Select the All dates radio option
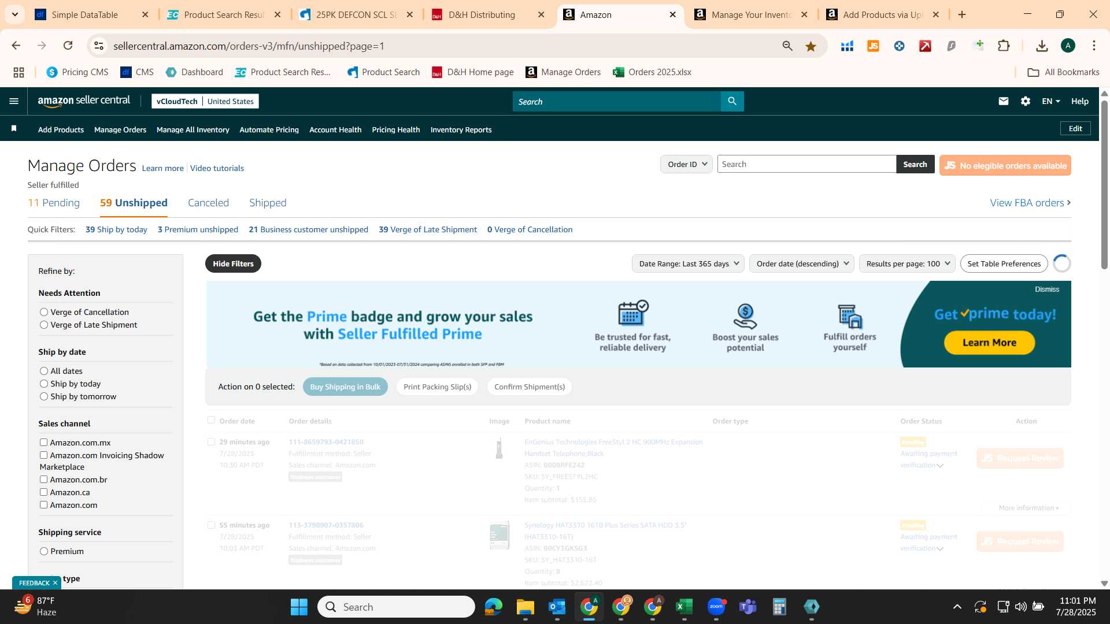The height and width of the screenshot is (624, 1110). point(43,371)
